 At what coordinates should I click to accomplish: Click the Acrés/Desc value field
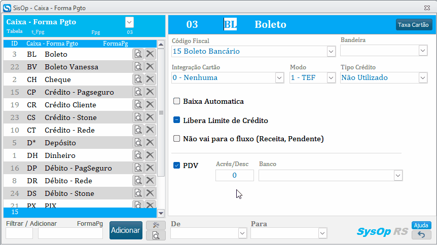click(x=234, y=175)
